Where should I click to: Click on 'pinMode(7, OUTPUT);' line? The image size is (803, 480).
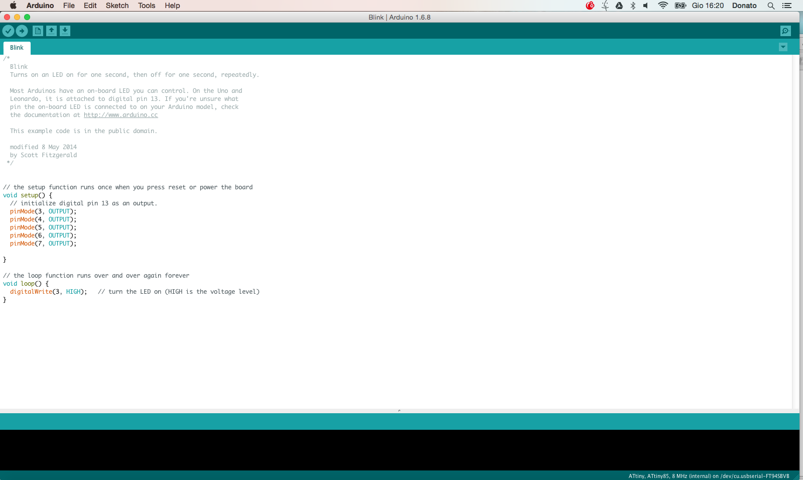coord(43,244)
